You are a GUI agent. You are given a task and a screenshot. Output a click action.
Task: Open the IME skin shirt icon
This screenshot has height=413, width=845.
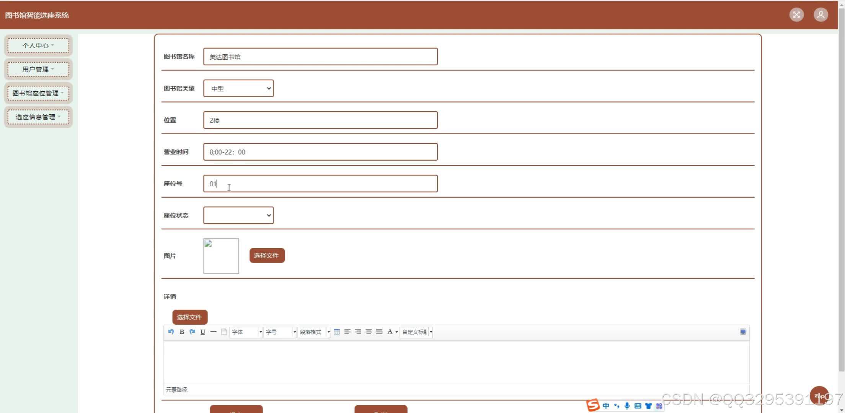(x=648, y=406)
